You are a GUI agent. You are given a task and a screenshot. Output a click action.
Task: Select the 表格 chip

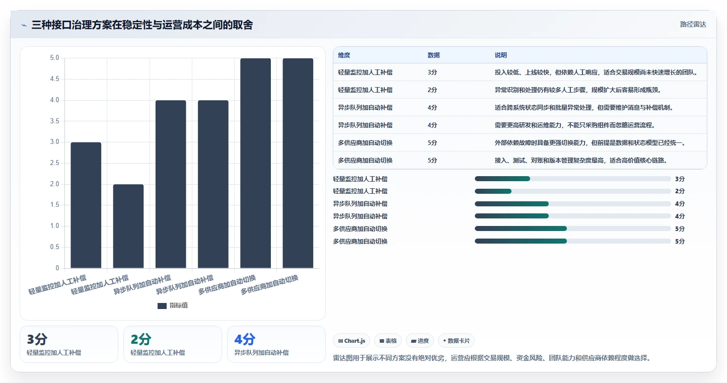point(388,341)
